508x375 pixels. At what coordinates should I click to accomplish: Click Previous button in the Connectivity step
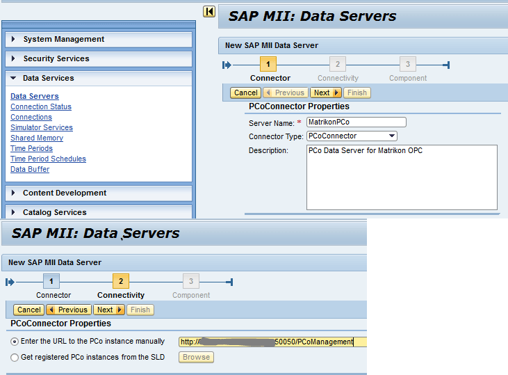coord(68,310)
